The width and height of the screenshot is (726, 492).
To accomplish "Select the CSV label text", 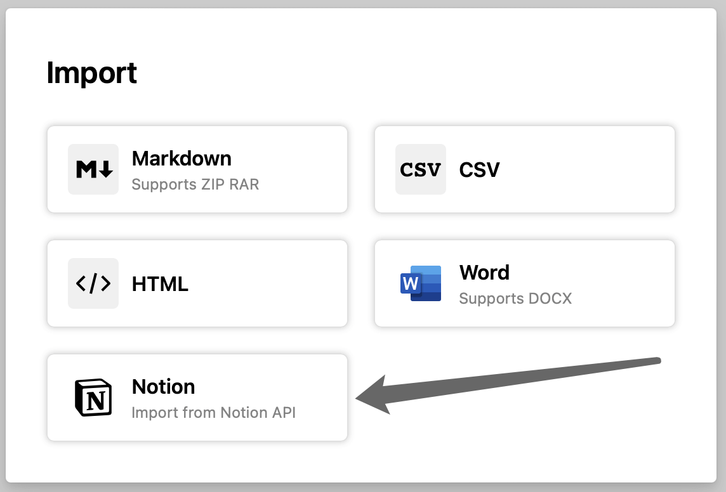I will click(479, 169).
